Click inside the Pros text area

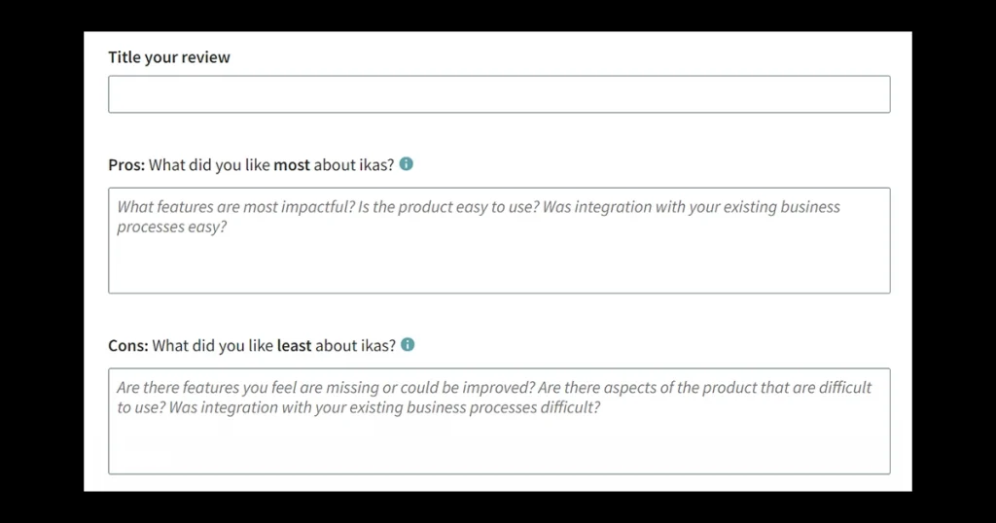[x=499, y=240]
